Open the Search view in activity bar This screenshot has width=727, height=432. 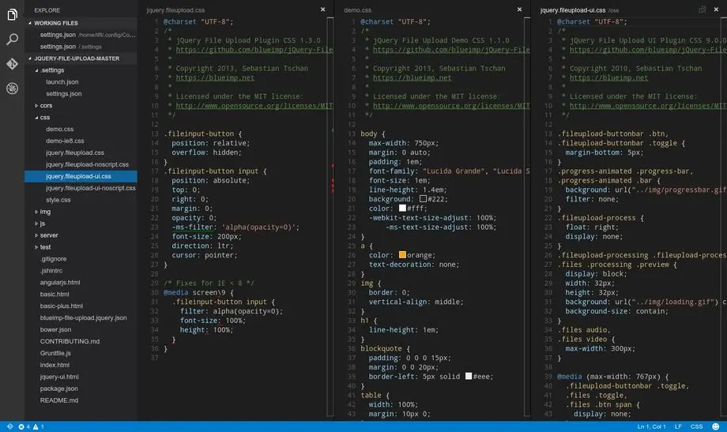pyautogui.click(x=13, y=39)
